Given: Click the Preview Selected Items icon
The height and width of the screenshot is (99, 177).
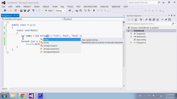Looking at the screenshot, I should point(170,20).
